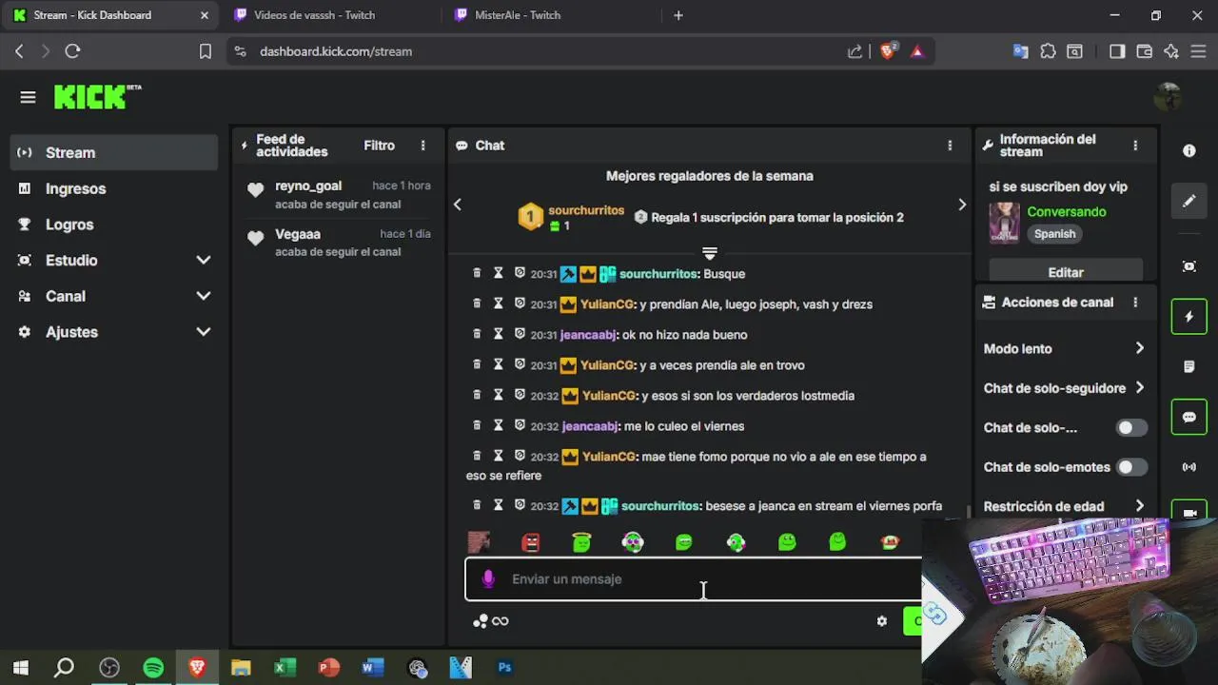This screenshot has width=1218, height=685.
Task: Toggle the 'Chat de solo-...' switch
Action: (1131, 427)
